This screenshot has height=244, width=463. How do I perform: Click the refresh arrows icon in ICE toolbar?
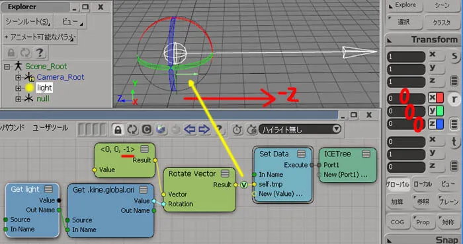(x=132, y=129)
